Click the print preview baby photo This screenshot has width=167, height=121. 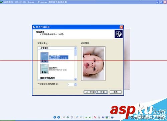click(93, 63)
